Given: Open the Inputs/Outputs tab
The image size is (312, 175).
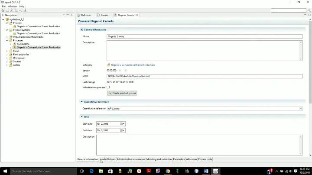Looking at the screenshot, I should coord(107,159).
